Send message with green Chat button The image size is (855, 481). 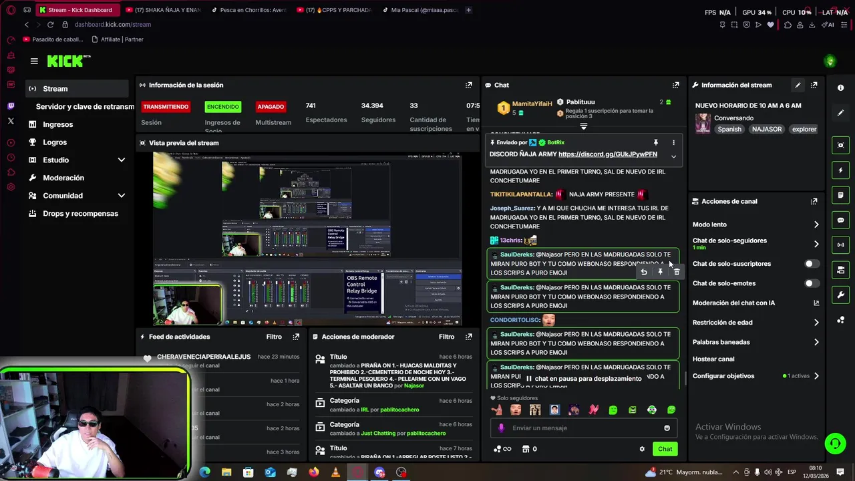pyautogui.click(x=665, y=449)
